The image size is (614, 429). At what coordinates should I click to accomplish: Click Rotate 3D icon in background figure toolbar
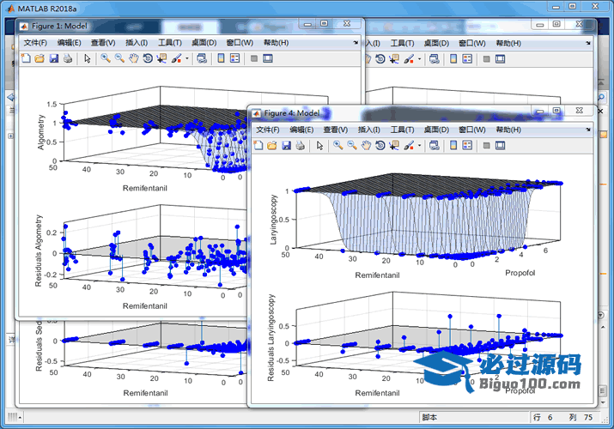point(380,59)
